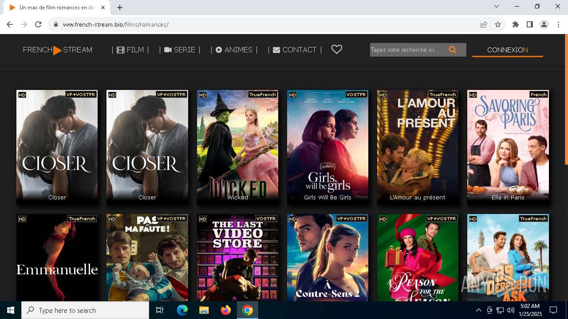Click the Chrome forward arrow

(x=24, y=24)
